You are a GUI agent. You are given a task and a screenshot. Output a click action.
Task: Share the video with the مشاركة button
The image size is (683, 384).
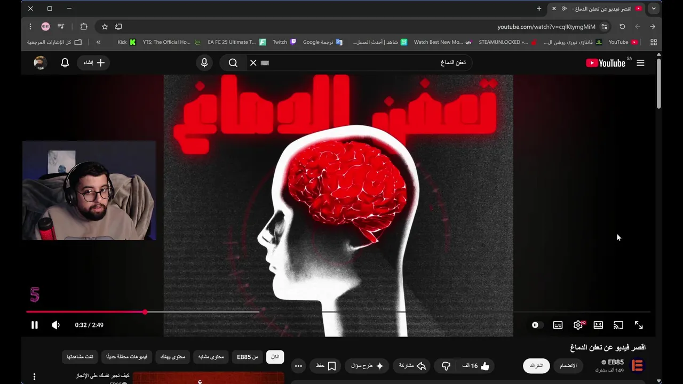coord(412,366)
